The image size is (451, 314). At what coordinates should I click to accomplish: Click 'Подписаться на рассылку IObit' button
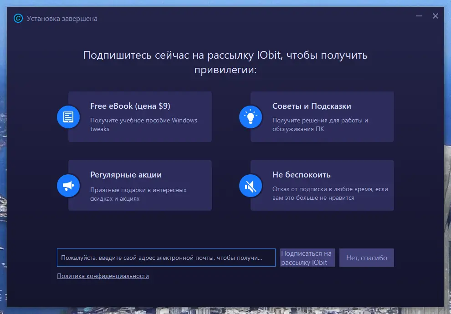tap(307, 258)
